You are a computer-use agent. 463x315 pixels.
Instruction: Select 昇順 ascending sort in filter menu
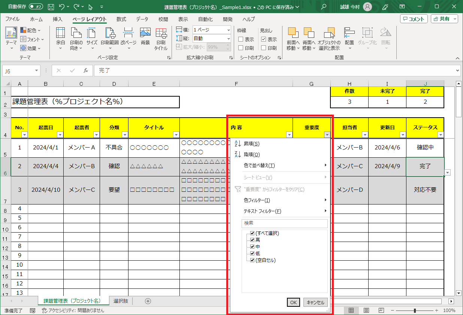[x=251, y=144]
